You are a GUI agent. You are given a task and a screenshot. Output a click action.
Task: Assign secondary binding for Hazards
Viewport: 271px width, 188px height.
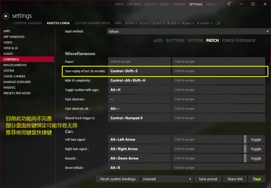point(207,158)
